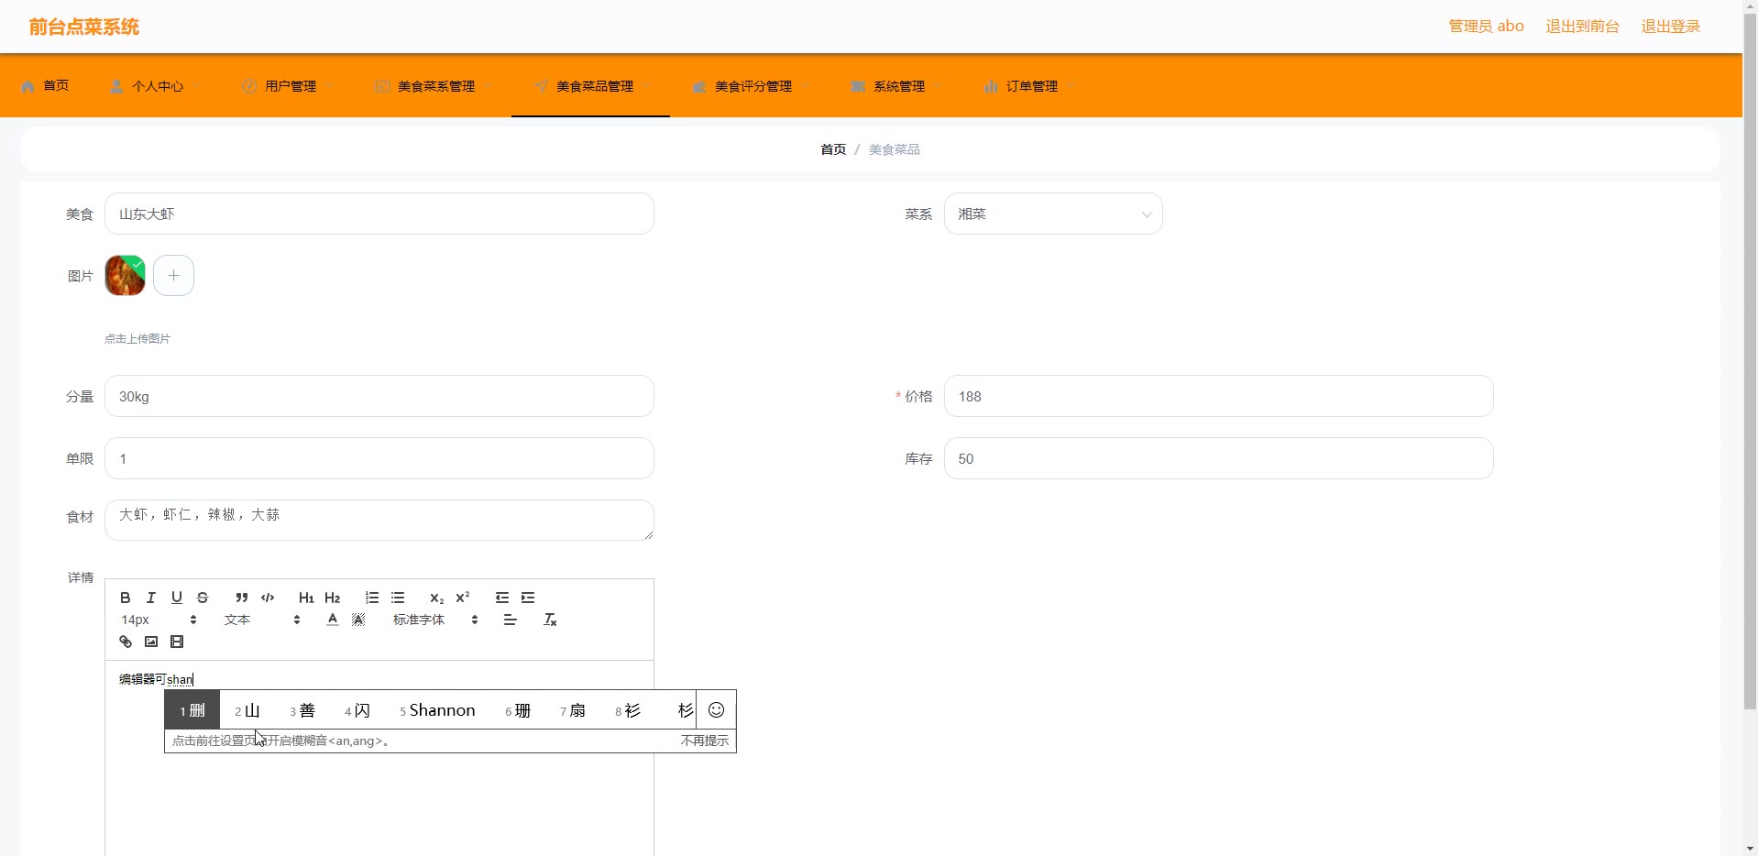Image resolution: width=1758 pixels, height=856 pixels.
Task: Insert a code block
Action: [x=268, y=598]
